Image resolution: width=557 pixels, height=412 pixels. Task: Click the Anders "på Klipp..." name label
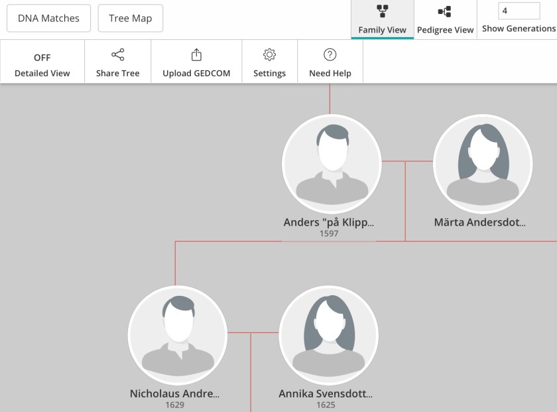click(329, 222)
